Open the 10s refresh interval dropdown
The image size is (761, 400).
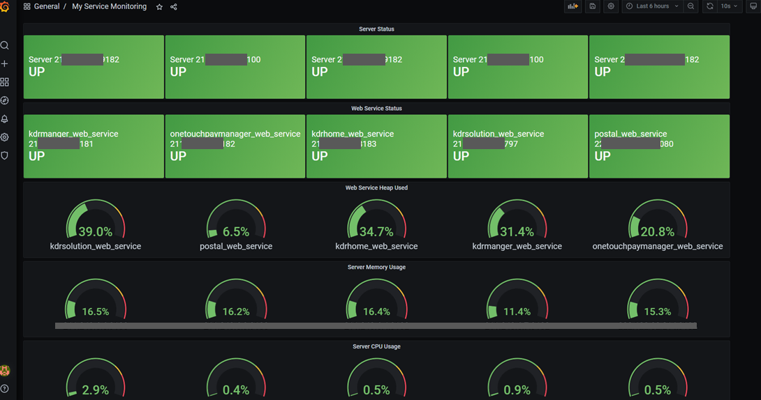tap(729, 6)
